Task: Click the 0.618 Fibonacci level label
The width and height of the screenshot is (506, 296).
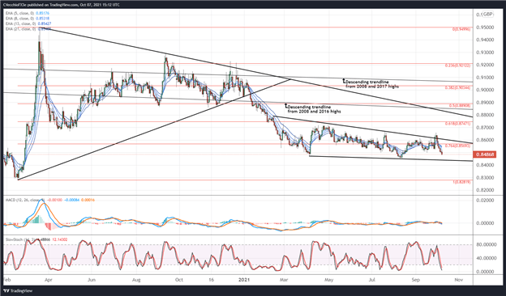Action: click(x=458, y=123)
